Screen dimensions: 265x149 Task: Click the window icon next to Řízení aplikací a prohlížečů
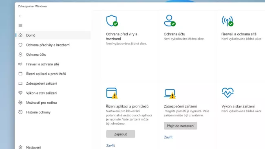pos(20,74)
